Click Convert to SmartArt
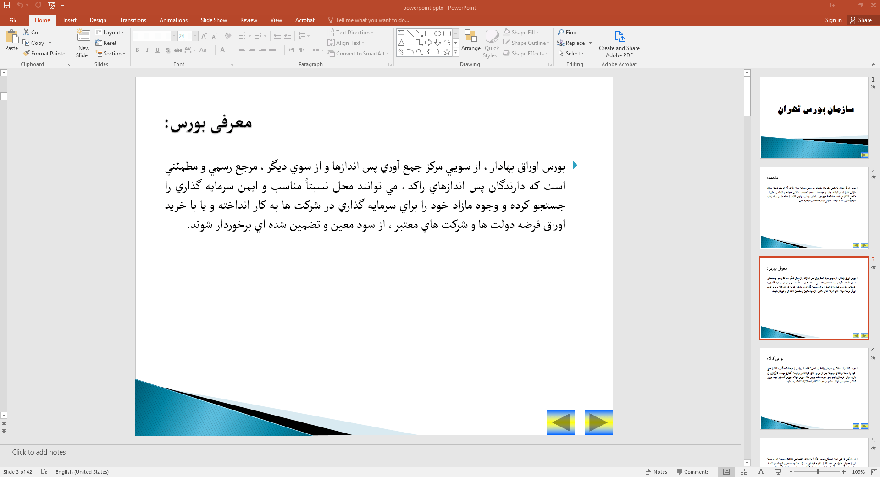This screenshot has width=880, height=477. 358,54
